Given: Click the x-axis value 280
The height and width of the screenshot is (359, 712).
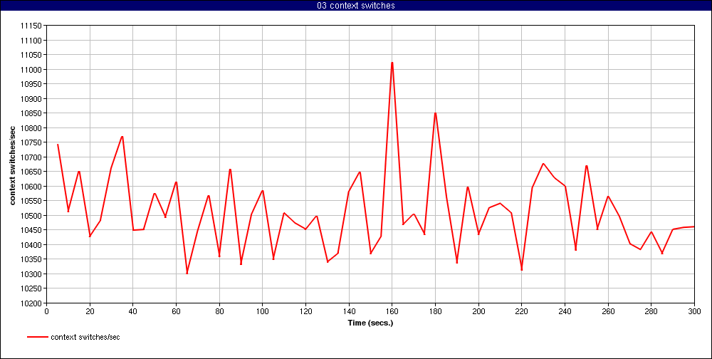Looking at the screenshot, I should pos(651,311).
